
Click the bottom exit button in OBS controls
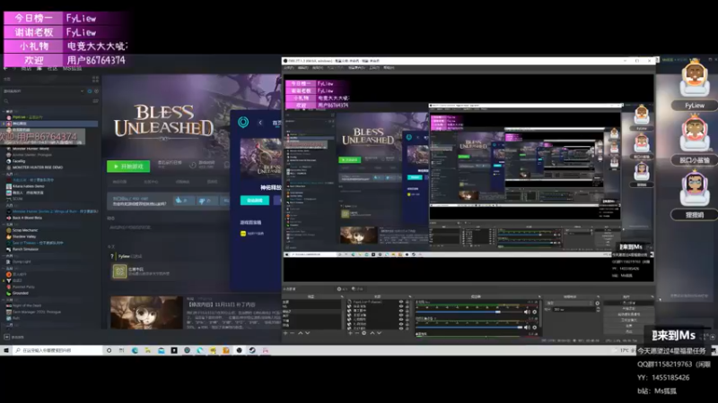pos(628,331)
